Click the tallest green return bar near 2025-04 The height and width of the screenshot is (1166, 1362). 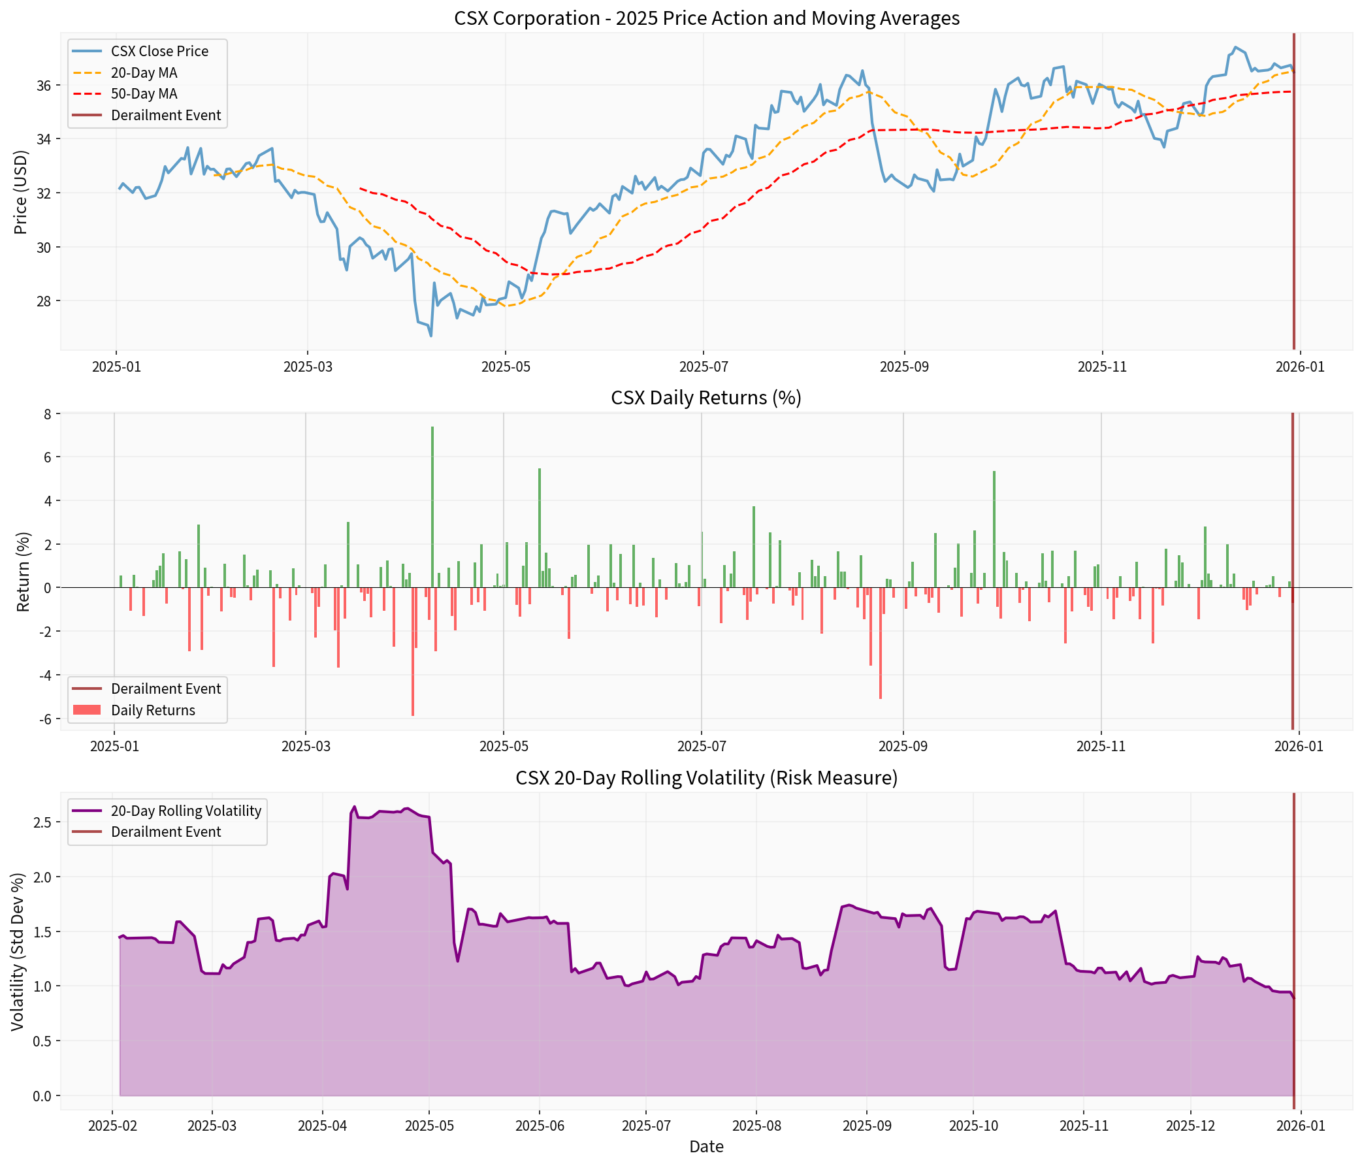coord(432,500)
